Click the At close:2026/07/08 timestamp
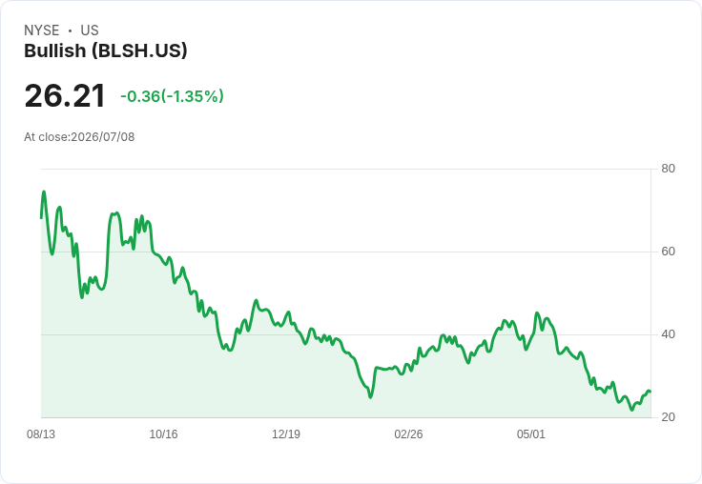 point(79,137)
